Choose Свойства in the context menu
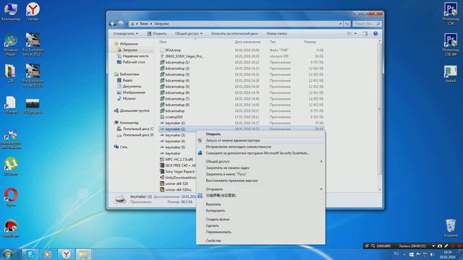Viewport: 463px width, 260px height. [213, 240]
